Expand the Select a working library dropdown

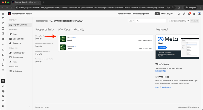(x=179, y=21)
